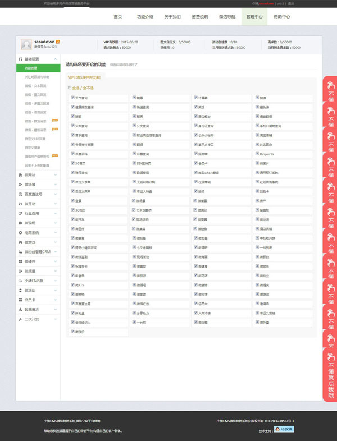The image size is (337, 441).
Task: Click the 行业应用 sidebar icon
Action: [20, 213]
